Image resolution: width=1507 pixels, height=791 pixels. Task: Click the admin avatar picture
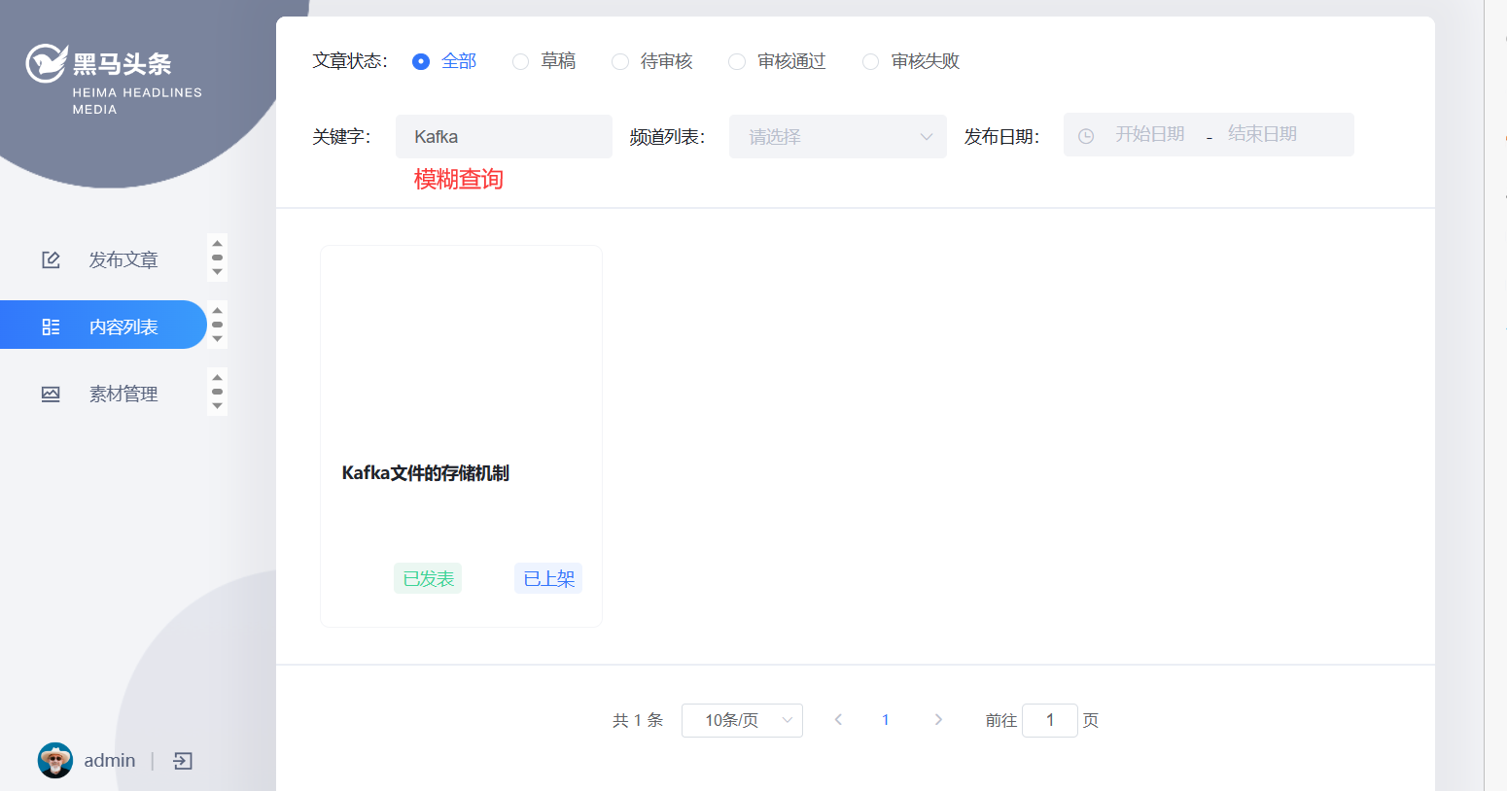55,760
